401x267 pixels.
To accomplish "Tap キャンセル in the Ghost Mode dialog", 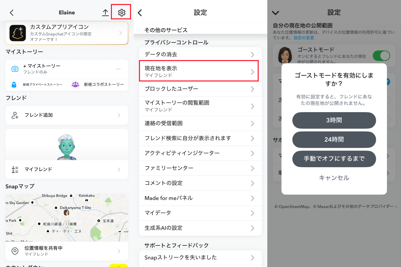I will pos(334,178).
